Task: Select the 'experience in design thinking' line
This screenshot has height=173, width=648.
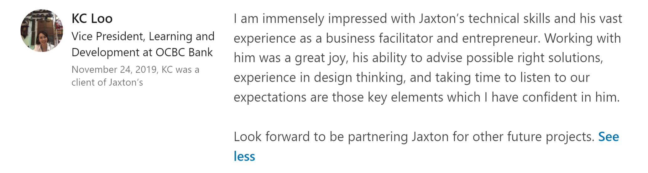Action: coord(411,78)
